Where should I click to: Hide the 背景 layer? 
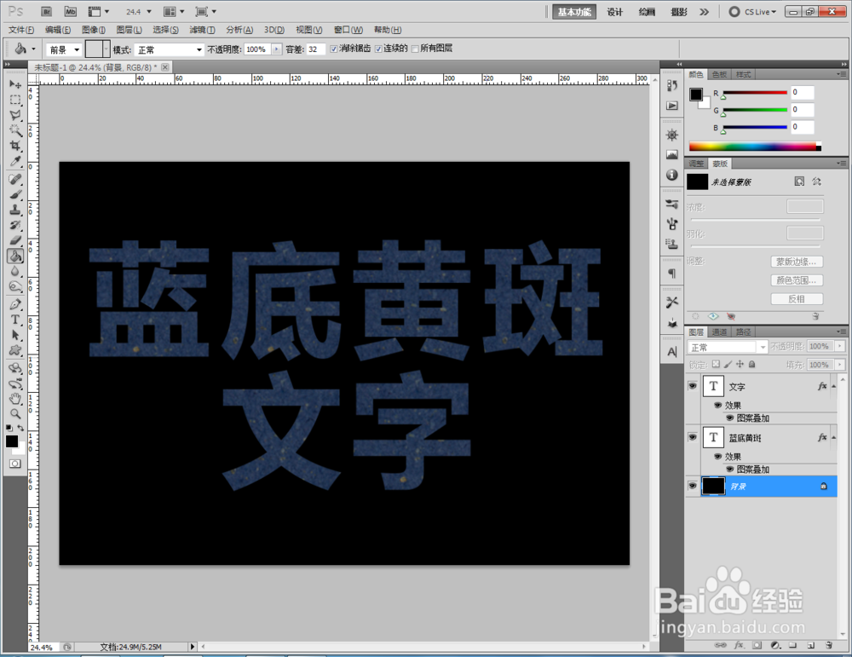tap(692, 486)
